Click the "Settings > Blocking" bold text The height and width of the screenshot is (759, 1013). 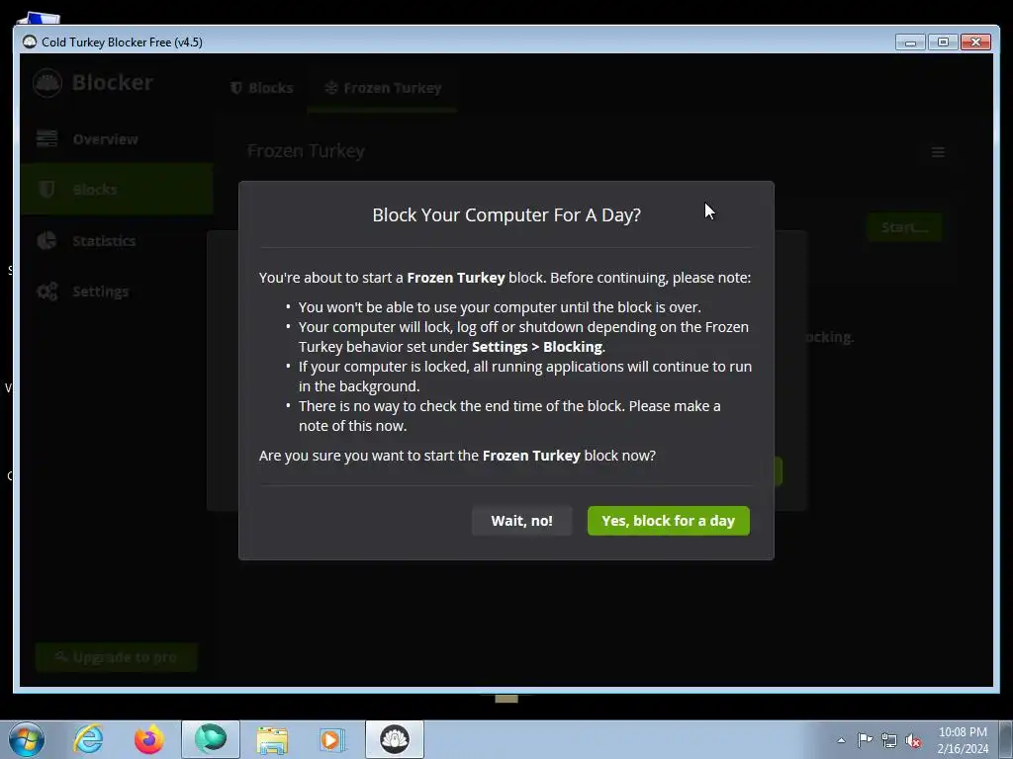(x=537, y=347)
